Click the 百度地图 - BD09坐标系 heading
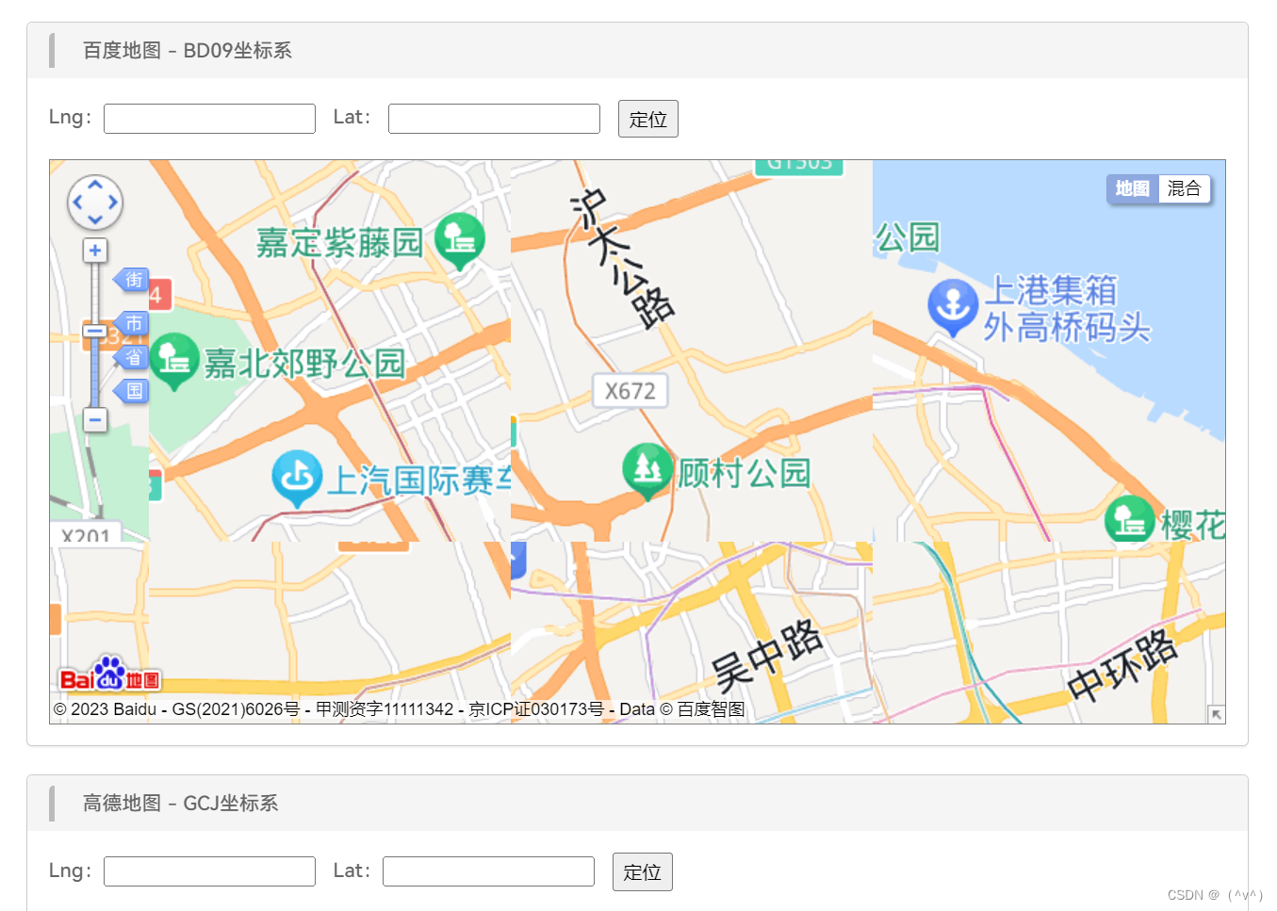 pyautogui.click(x=188, y=51)
